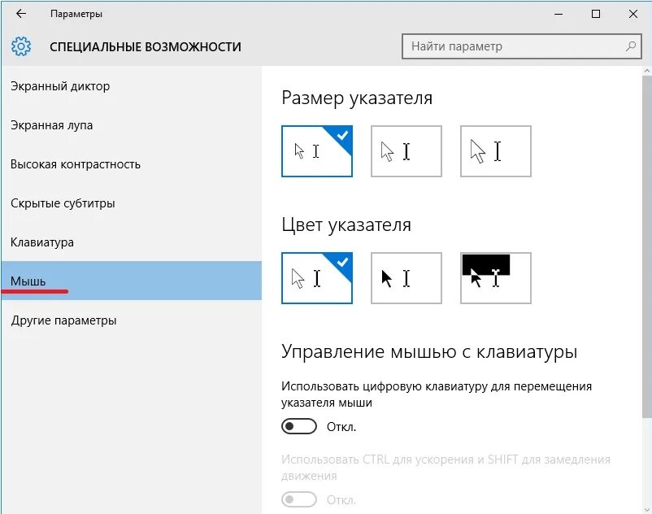This screenshot has height=514, width=652.
Task: Click scrollbar up arrow
Action: pos(646,71)
